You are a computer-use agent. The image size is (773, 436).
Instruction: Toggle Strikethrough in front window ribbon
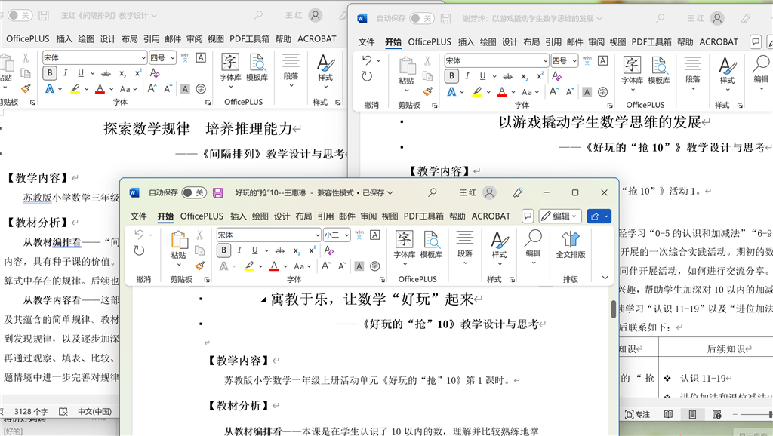click(x=280, y=250)
